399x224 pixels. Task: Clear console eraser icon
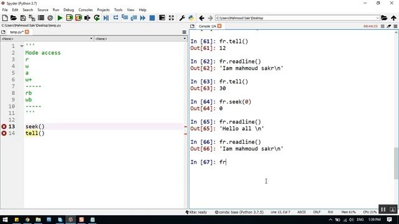pyautogui.click(x=389, y=26)
